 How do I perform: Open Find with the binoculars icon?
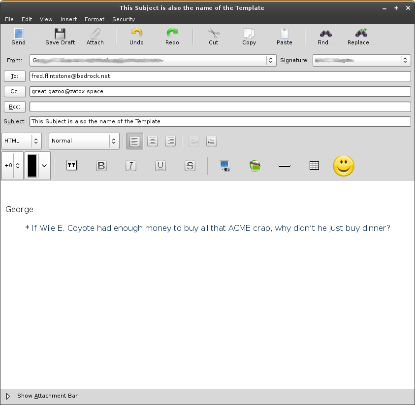[x=325, y=37]
